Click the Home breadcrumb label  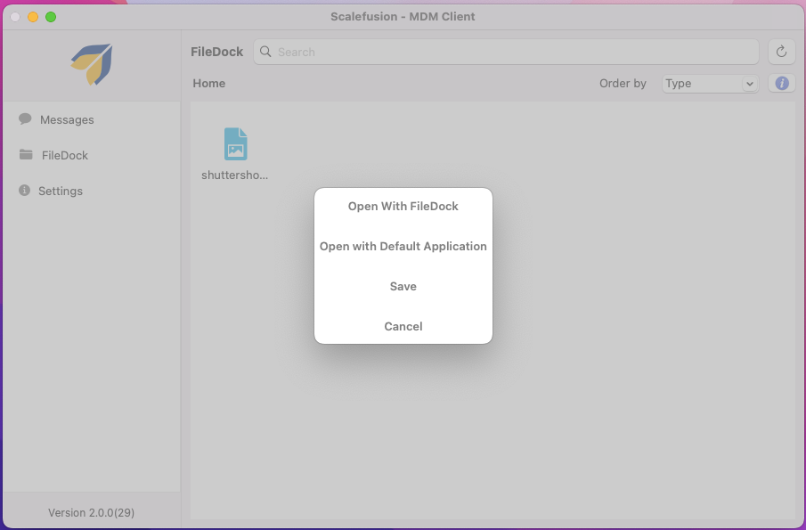coord(208,83)
